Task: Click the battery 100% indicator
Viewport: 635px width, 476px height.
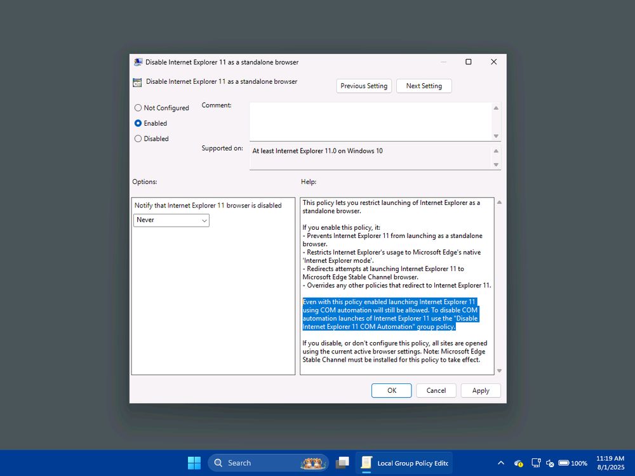Action: (573, 463)
